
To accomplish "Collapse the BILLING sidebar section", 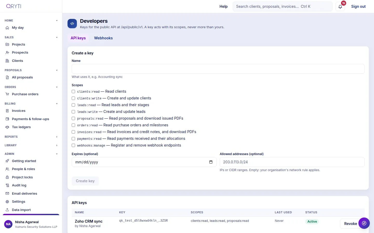I will click(31, 104).
